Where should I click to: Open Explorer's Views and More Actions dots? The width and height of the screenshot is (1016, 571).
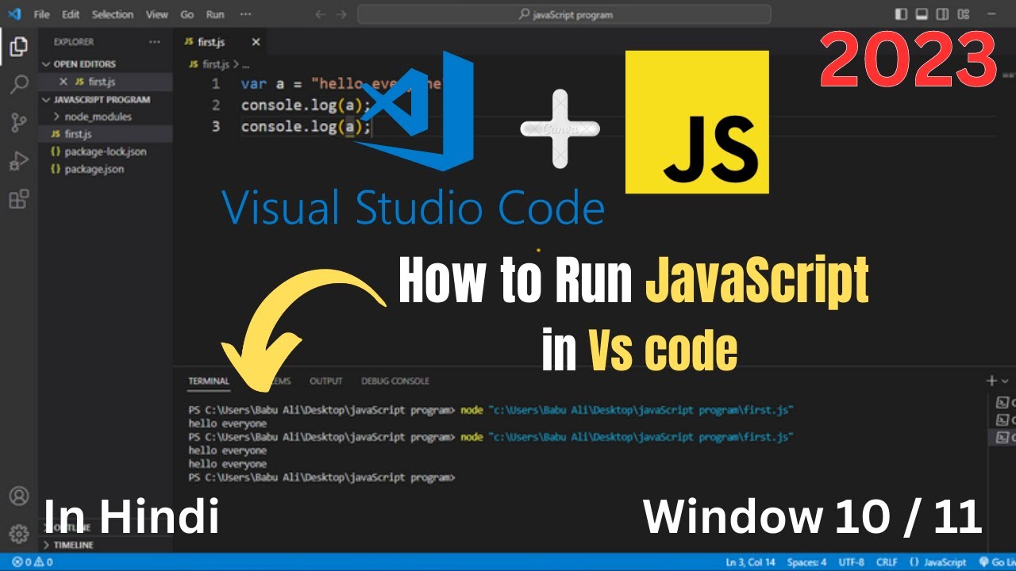[x=154, y=42]
